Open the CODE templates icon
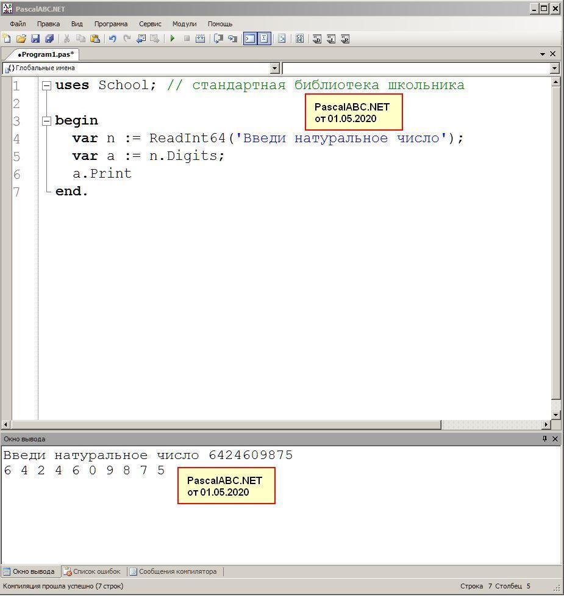The height and width of the screenshot is (597, 564). pyautogui.click(x=300, y=38)
